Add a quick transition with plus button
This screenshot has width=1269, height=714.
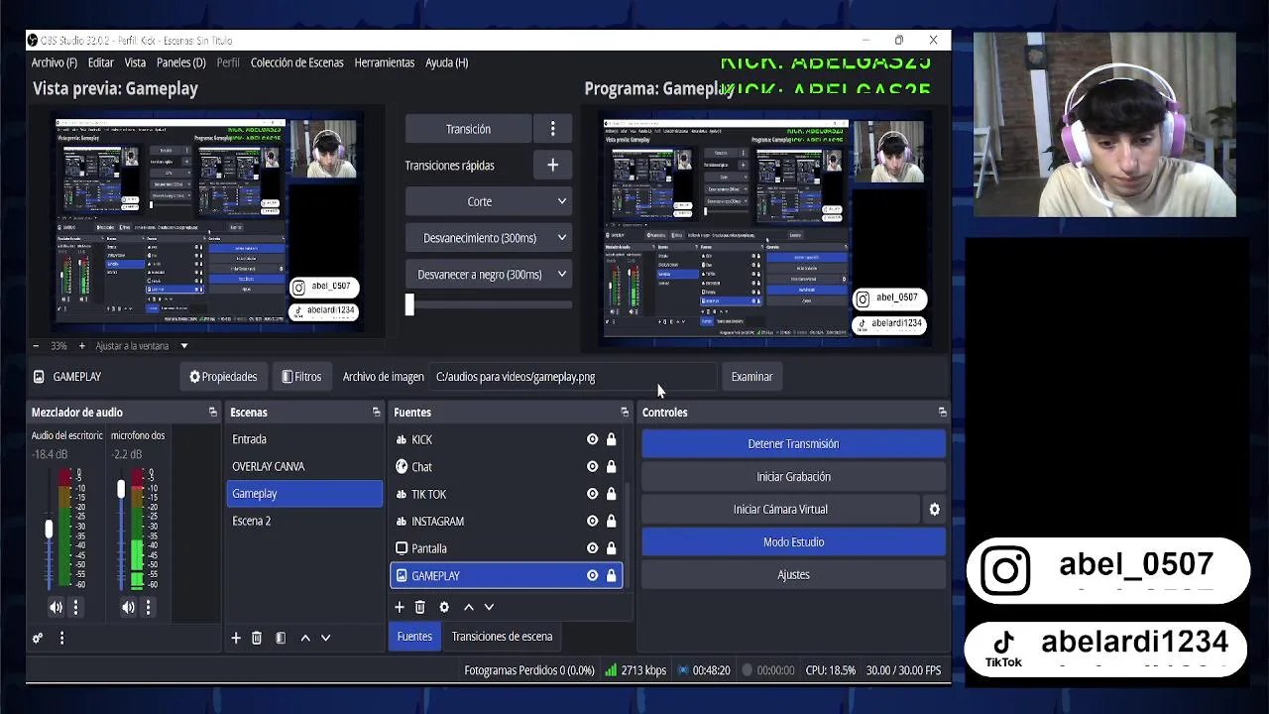553,166
